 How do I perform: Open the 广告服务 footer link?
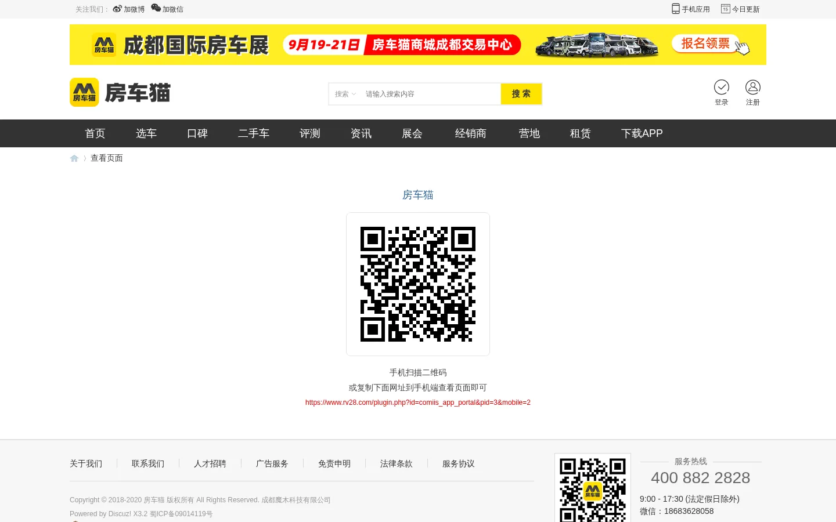tap(272, 463)
